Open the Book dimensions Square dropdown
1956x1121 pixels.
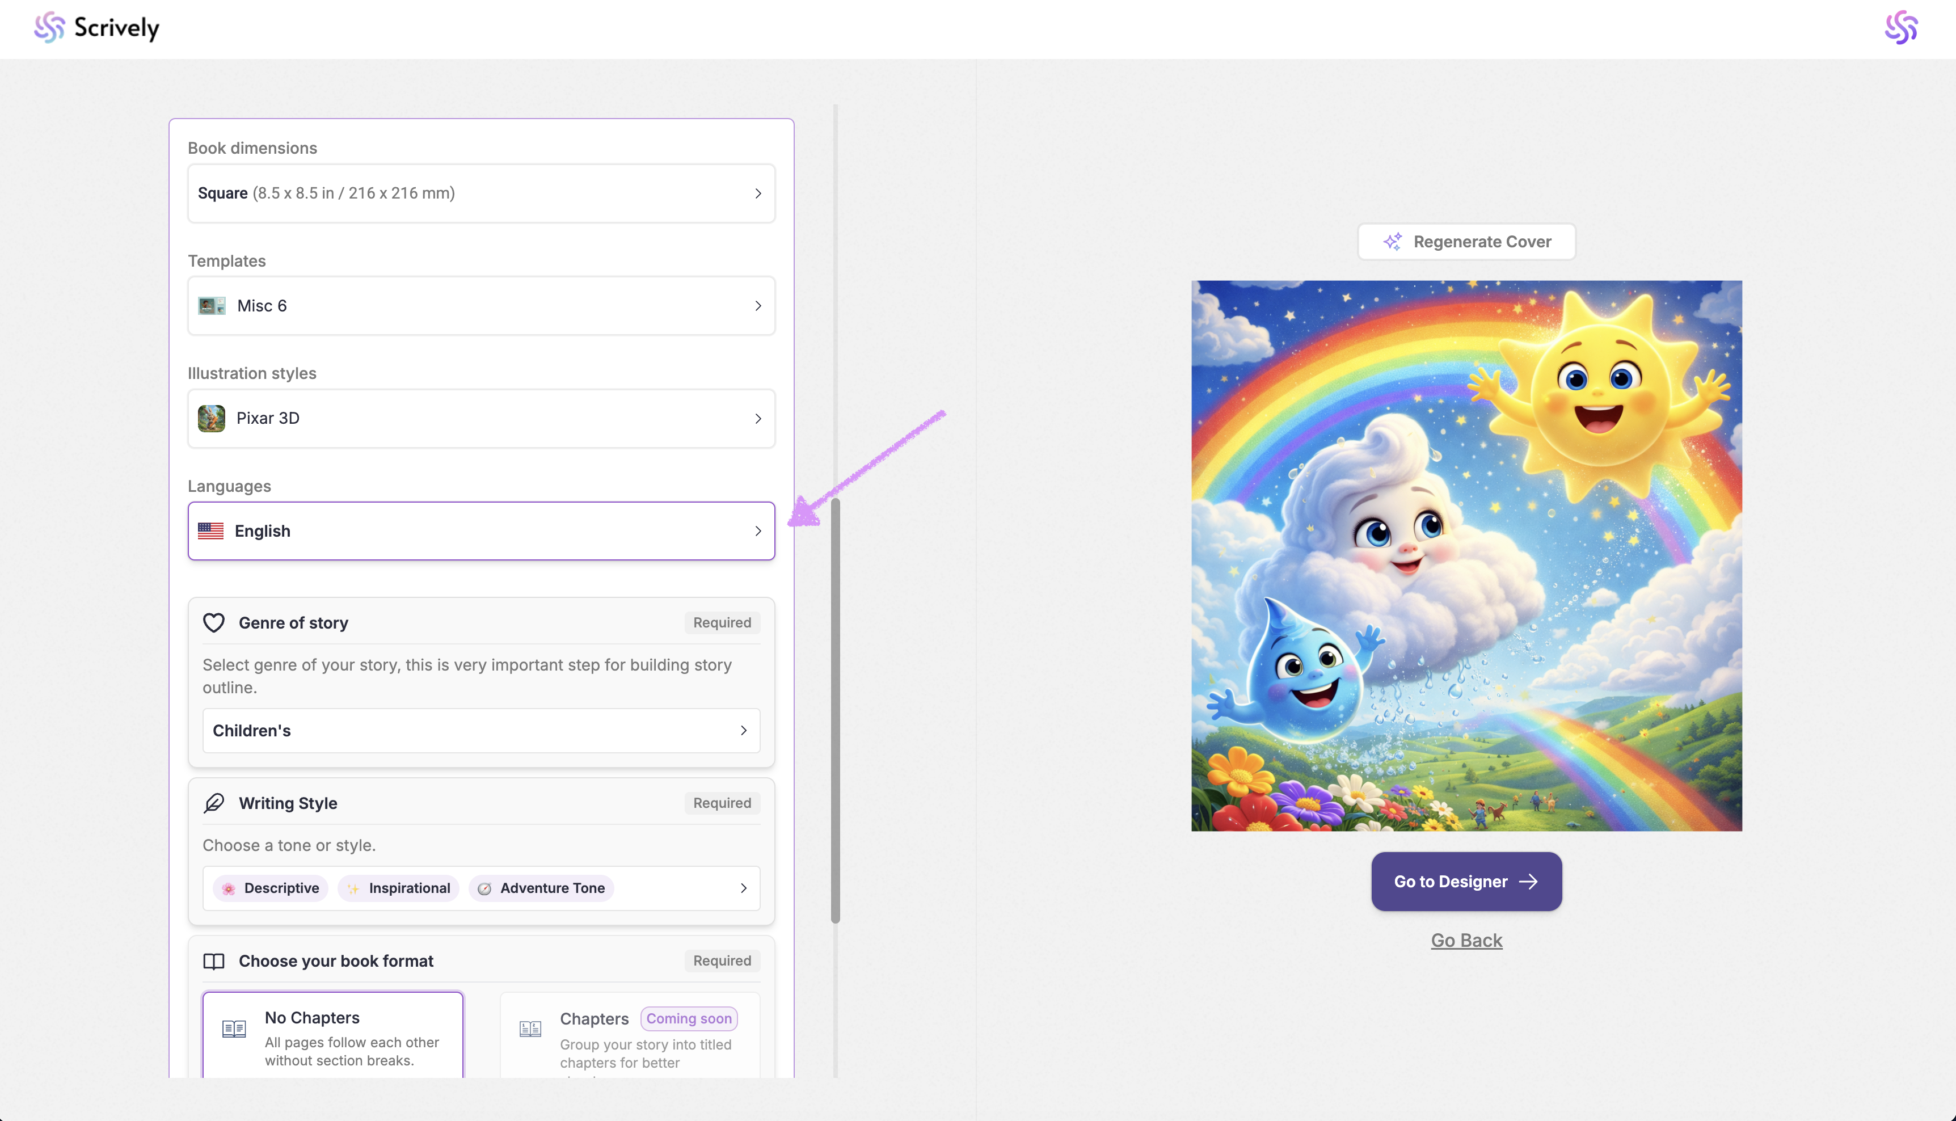480,193
